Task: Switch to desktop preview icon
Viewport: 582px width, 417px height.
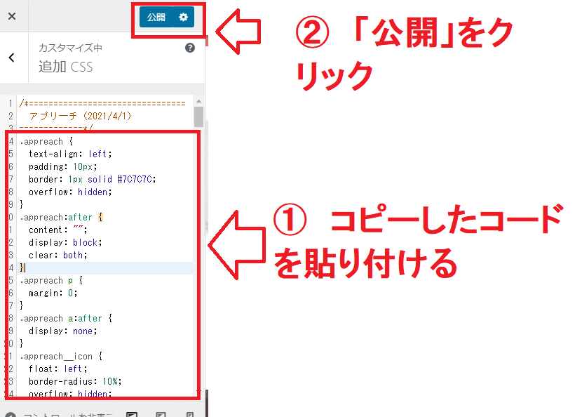Action: pos(131,414)
